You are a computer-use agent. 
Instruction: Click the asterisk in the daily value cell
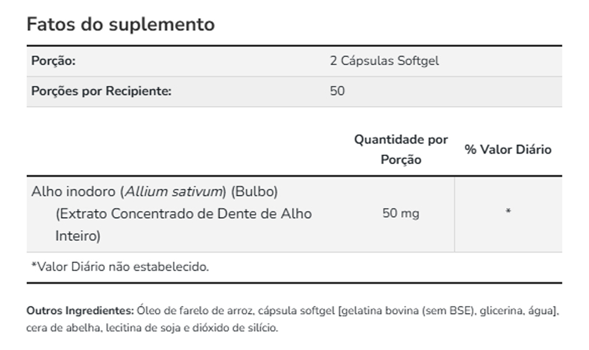[x=508, y=212]
